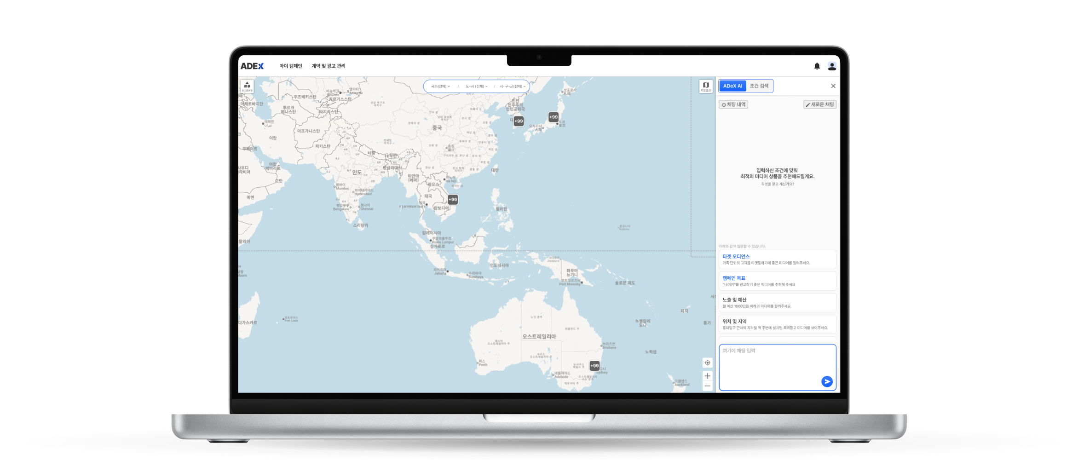The width and height of the screenshot is (1084, 461).
Task: Expand the 국가(전체) country dropdown
Action: pyautogui.click(x=440, y=86)
